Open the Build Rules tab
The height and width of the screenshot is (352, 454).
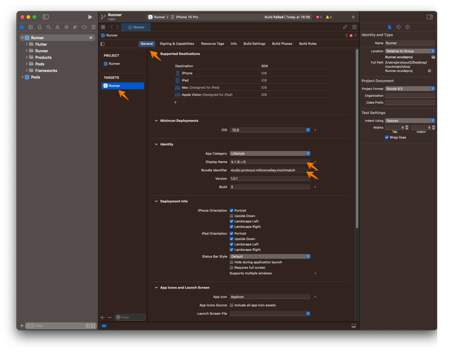(308, 44)
